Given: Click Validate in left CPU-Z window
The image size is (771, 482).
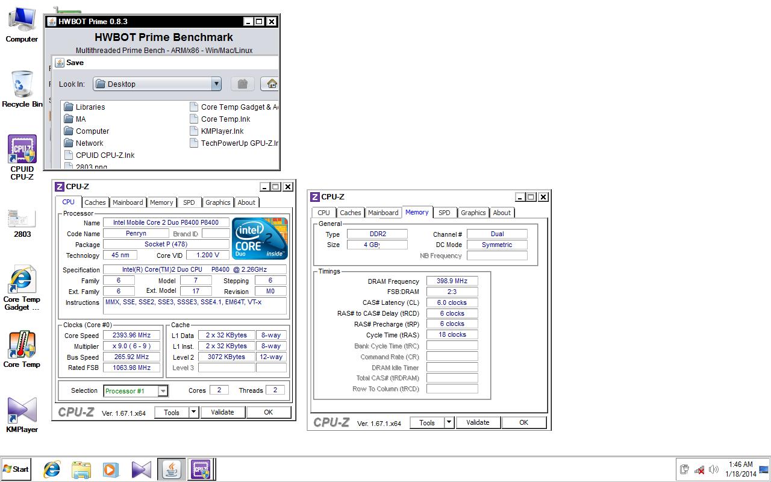Looking at the screenshot, I should 222,413.
